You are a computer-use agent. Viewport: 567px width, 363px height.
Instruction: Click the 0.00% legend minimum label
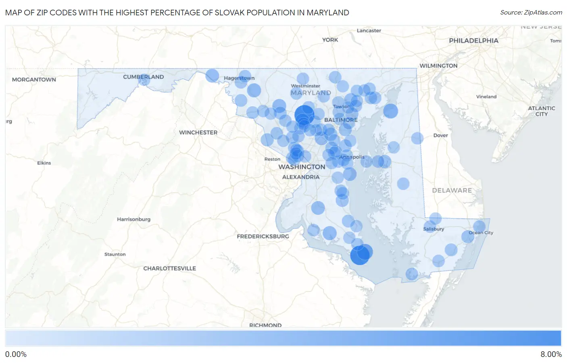[16, 355]
